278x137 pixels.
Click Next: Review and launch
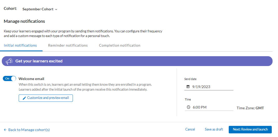coord(250,129)
